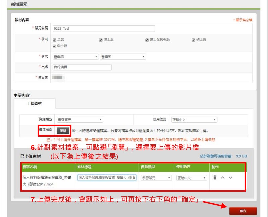
Task: Change uploaded file's 學習單元 resource type dropdown
Action: pos(156,178)
